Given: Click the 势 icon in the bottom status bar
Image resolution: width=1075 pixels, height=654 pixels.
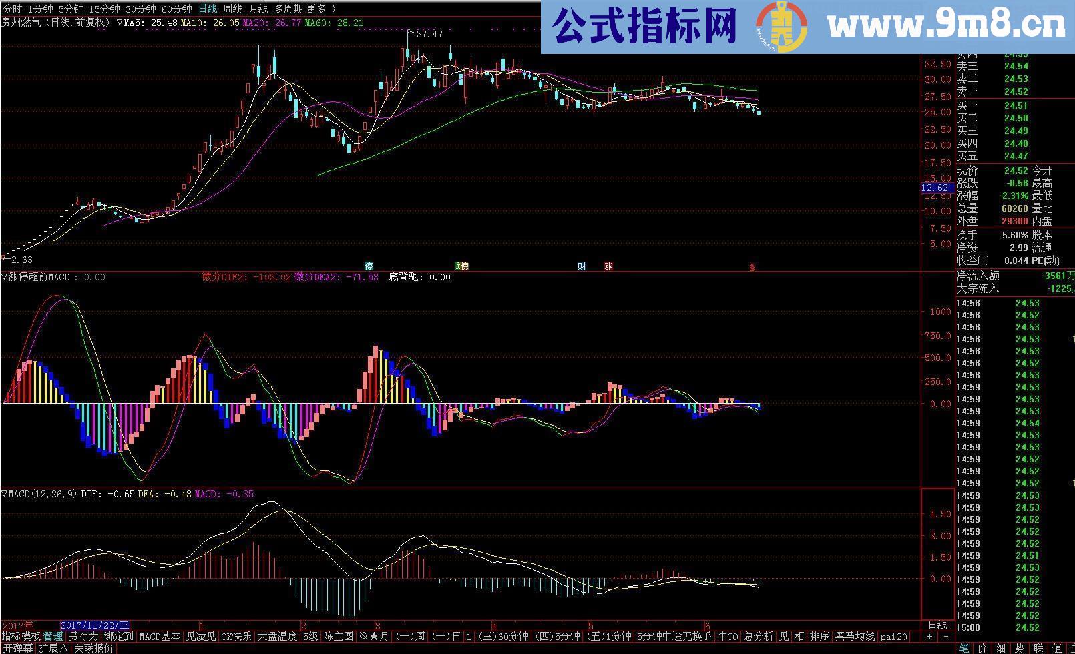Looking at the screenshot, I should point(1020,647).
